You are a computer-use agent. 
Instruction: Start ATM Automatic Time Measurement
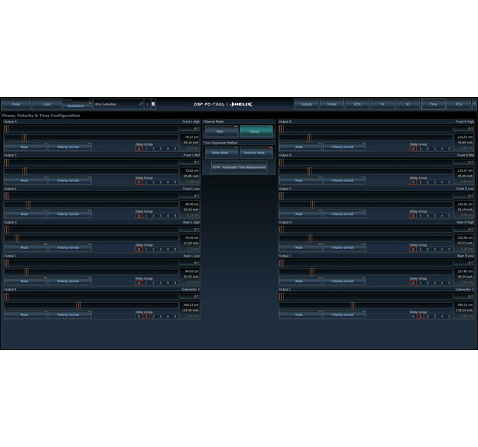click(238, 167)
